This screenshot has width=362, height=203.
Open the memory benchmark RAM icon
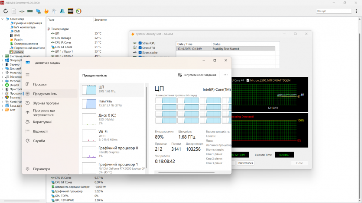pyautogui.click(x=30, y=11)
